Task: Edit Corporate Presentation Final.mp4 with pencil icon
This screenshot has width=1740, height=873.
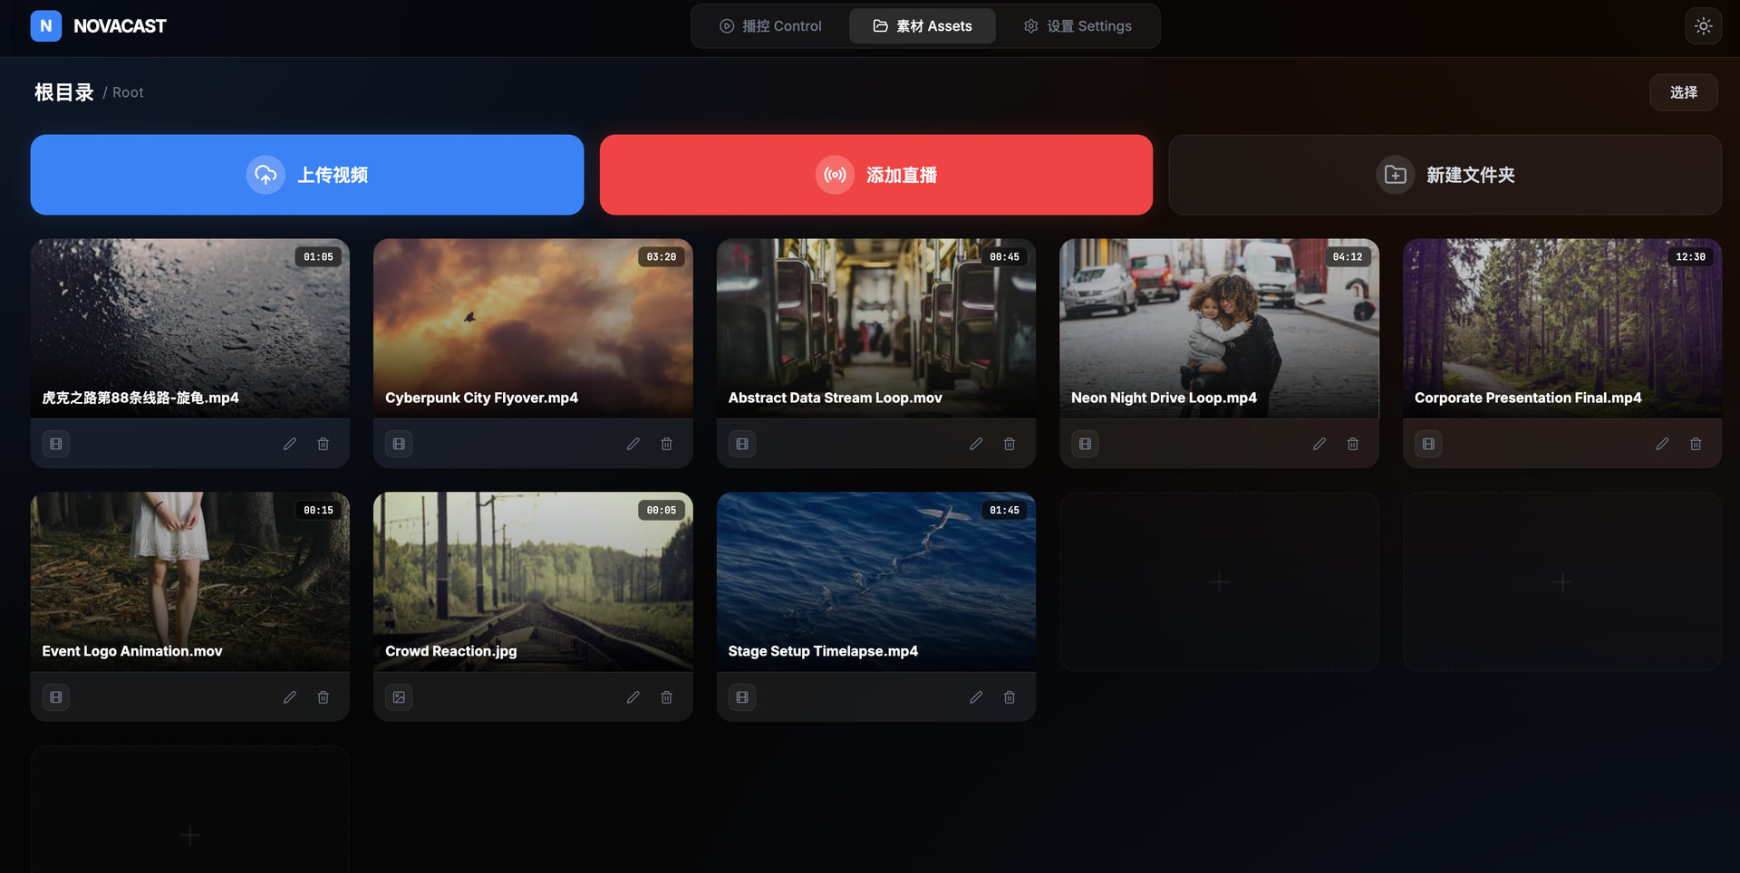Action: click(x=1662, y=444)
